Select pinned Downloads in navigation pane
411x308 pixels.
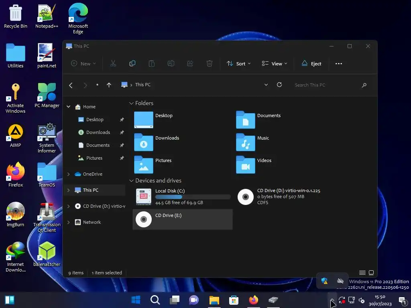coord(98,132)
